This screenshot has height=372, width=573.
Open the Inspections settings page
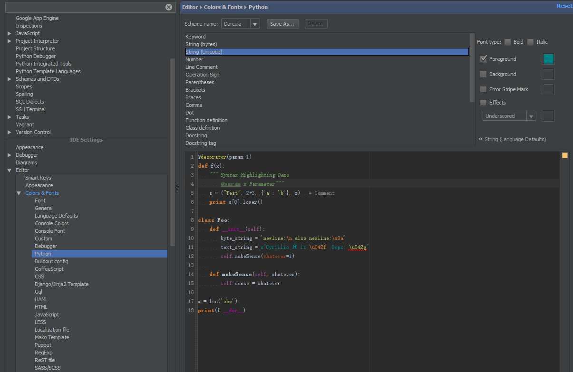click(29, 26)
